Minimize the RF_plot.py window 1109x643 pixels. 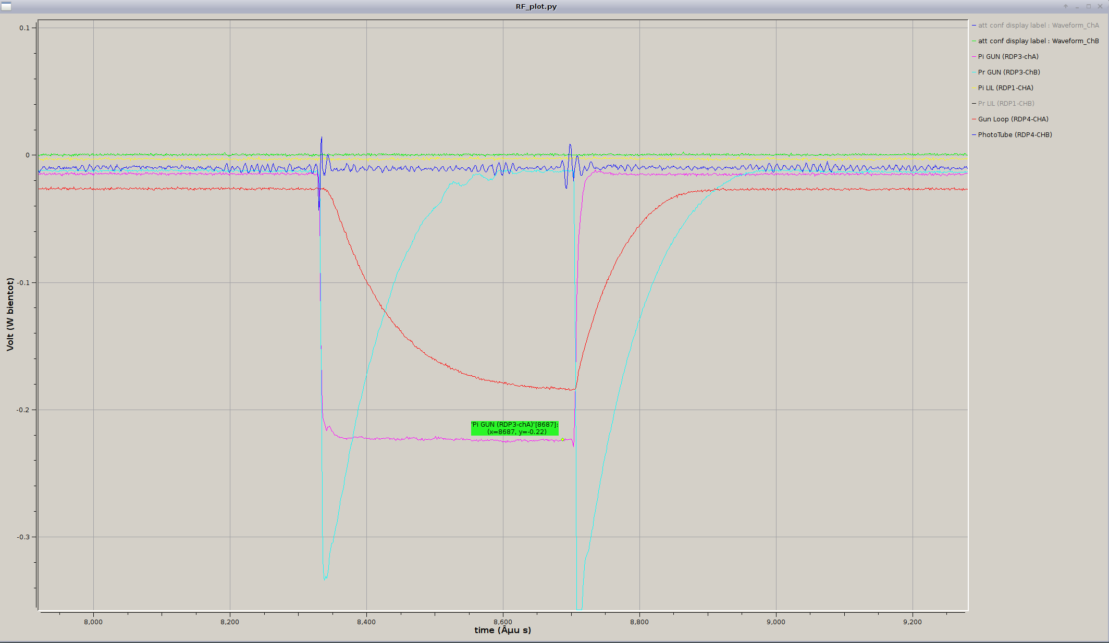coord(1077,6)
